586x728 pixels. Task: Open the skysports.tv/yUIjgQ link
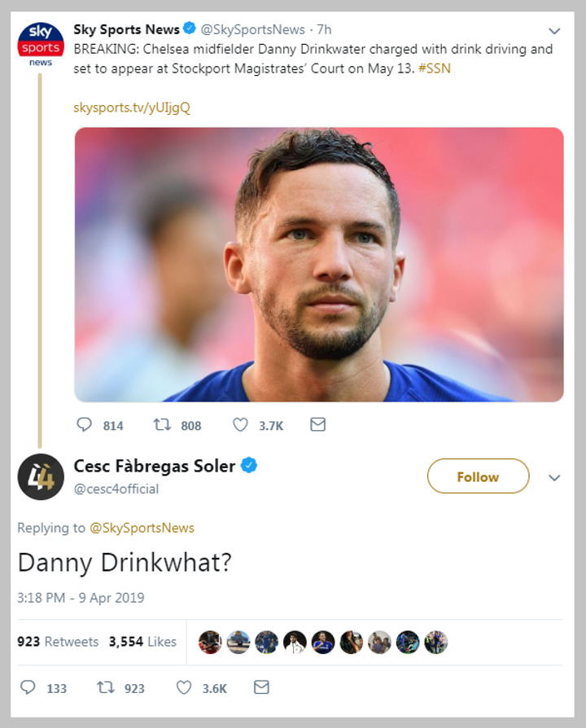[x=132, y=107]
